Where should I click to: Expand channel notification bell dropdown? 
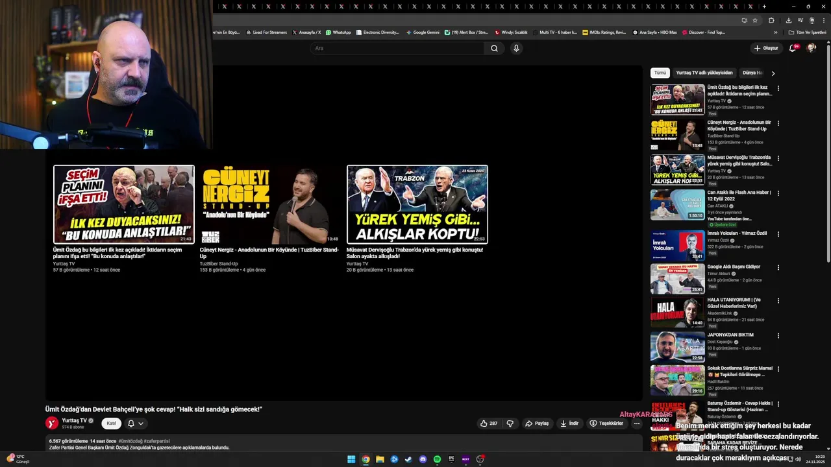[x=135, y=424]
